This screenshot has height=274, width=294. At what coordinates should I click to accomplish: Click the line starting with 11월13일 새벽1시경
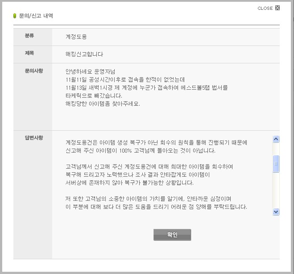pyautogui.click(x=146, y=87)
